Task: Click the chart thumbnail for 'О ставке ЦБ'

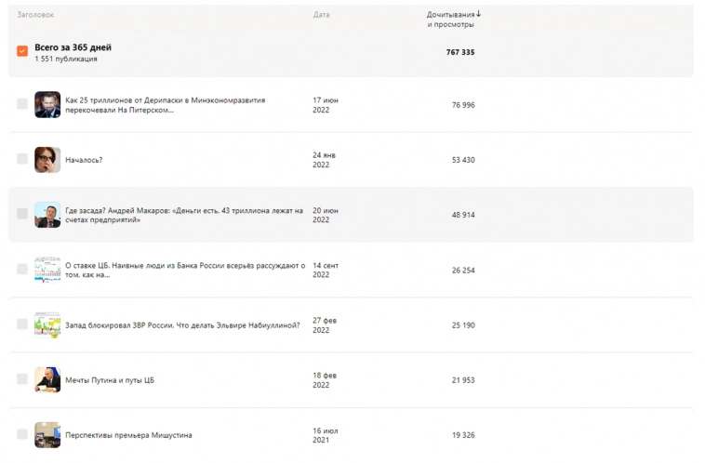Action: (x=47, y=270)
